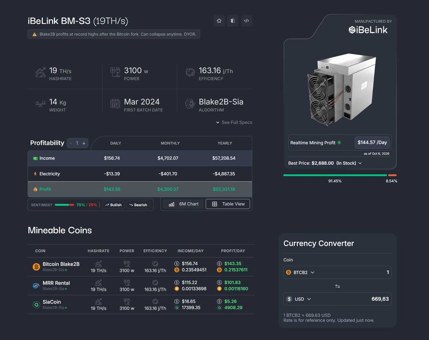Click the HASHRATE column header
429x340 pixels.
tap(98, 251)
